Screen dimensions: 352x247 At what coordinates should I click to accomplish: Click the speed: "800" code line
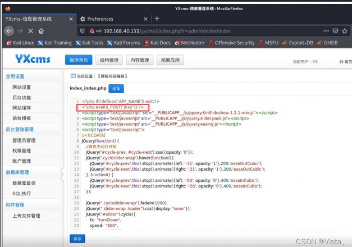(104, 226)
